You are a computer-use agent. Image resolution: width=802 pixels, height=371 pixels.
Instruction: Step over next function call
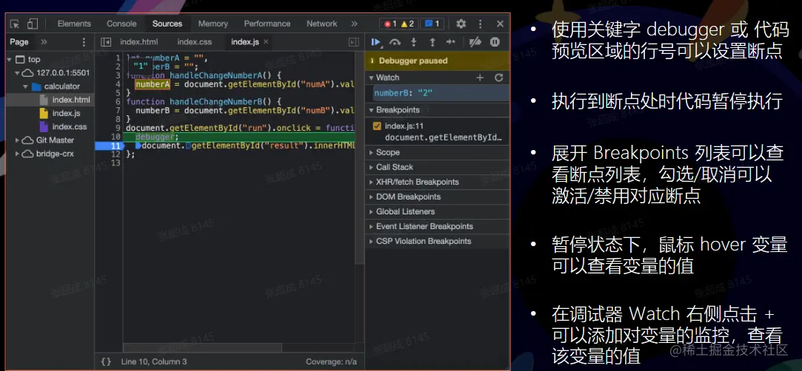point(395,42)
